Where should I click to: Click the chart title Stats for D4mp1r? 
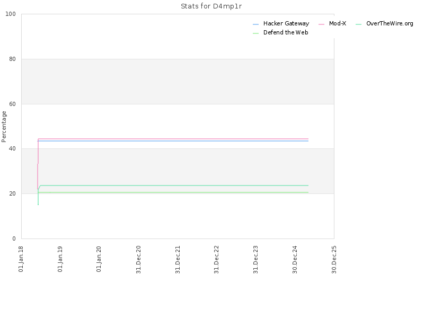coord(211,6)
